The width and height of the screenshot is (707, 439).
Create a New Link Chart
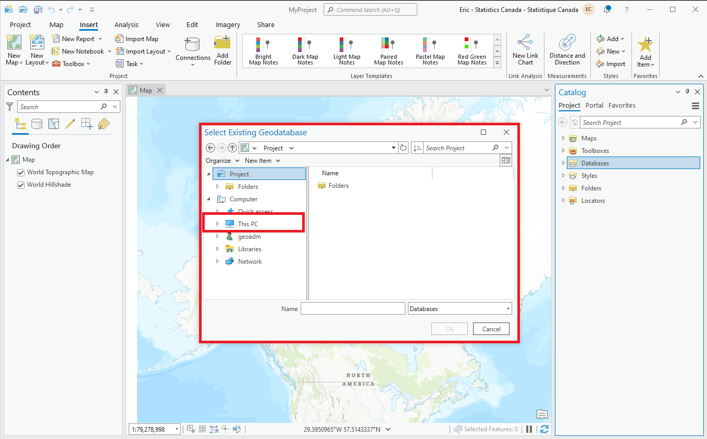pos(525,50)
